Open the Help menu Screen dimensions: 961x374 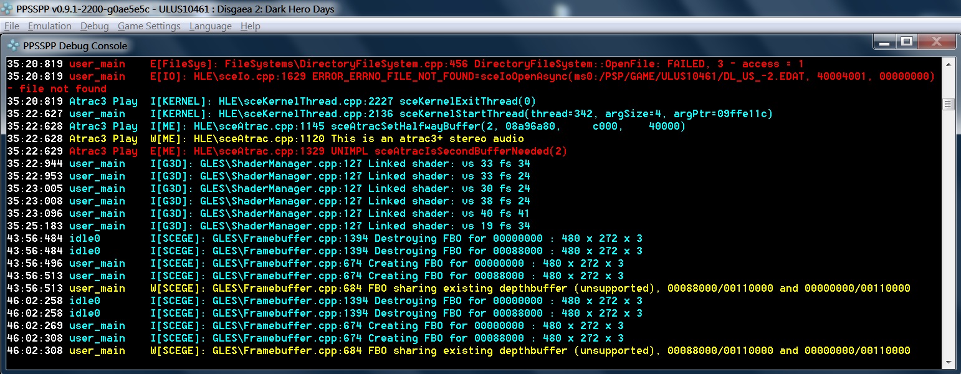click(x=250, y=26)
